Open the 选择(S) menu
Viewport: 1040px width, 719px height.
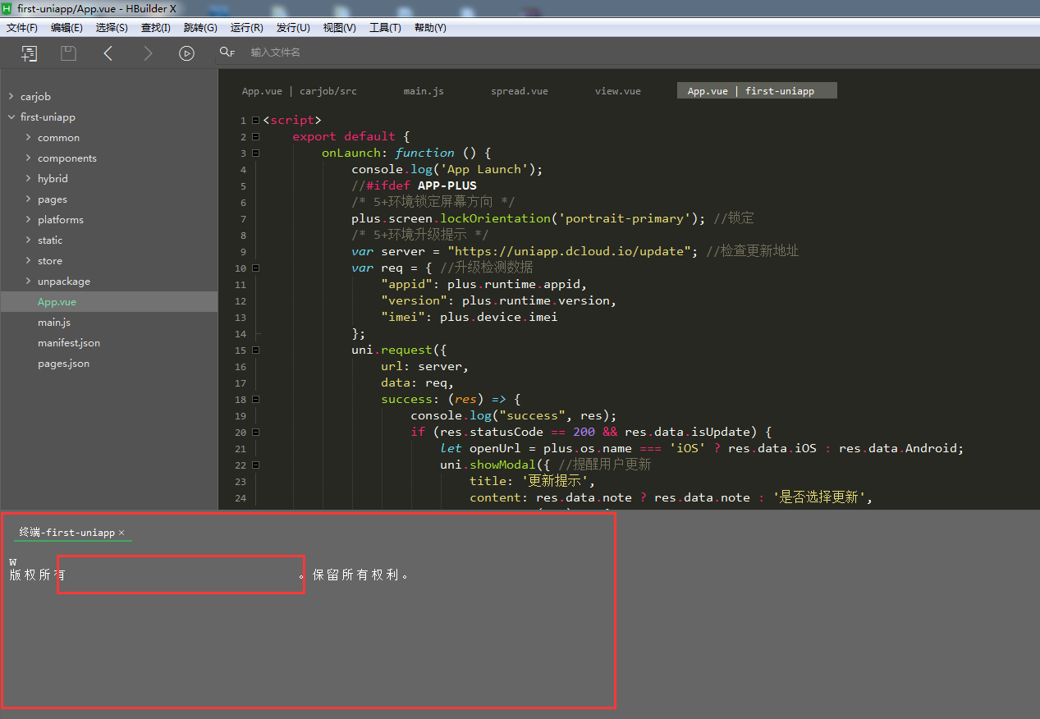pos(112,28)
